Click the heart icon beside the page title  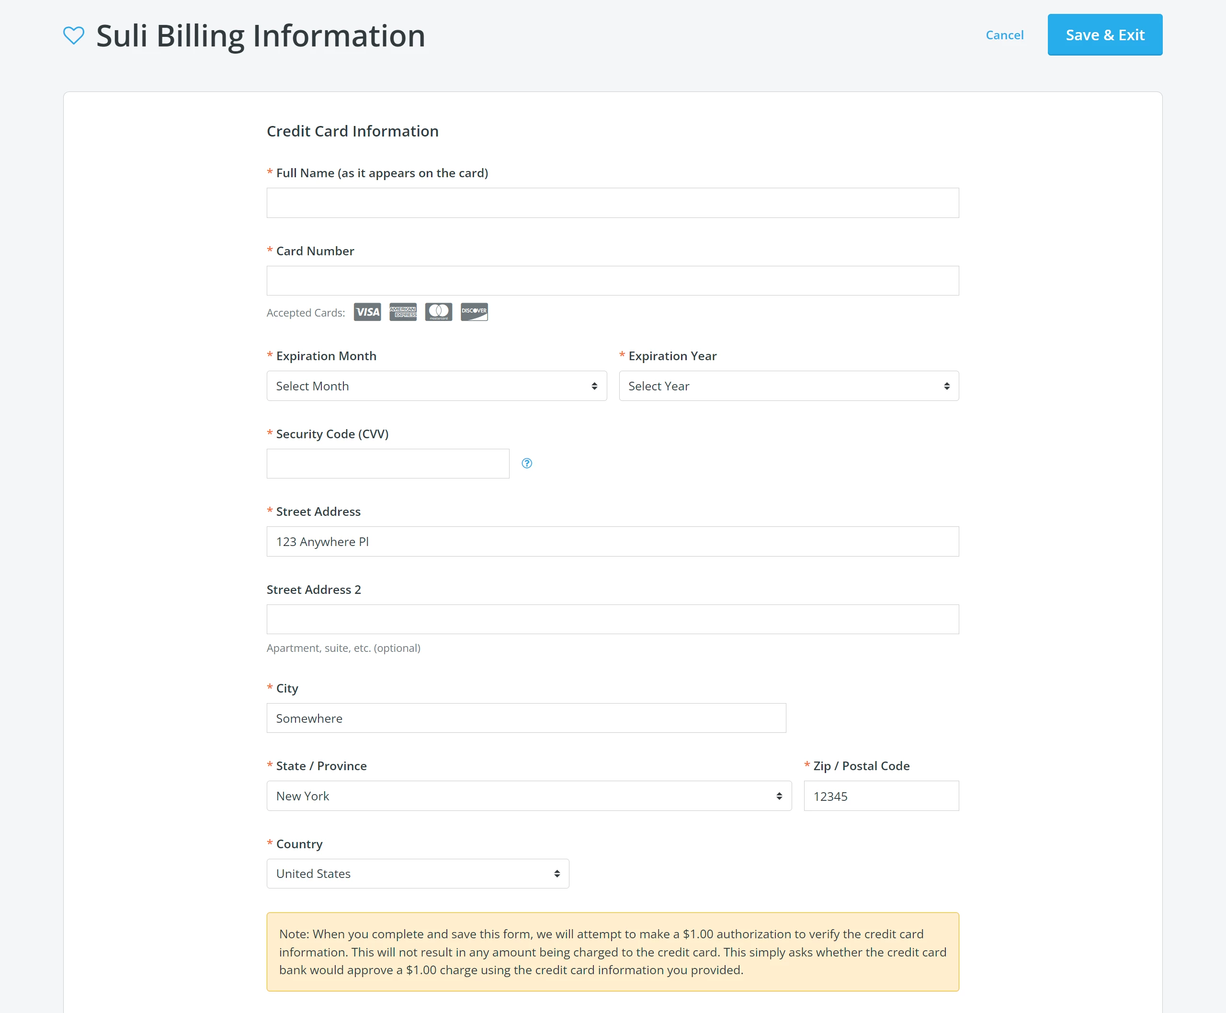[x=74, y=35]
